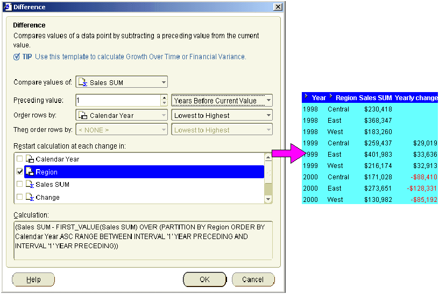Click the Year column header
The width and height of the screenshot is (439, 294).
(318, 98)
